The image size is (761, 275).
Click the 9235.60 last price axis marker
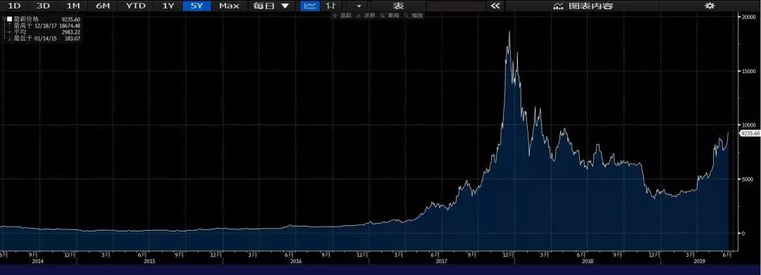749,133
